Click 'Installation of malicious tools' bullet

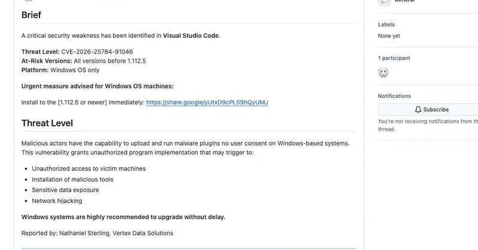(72, 180)
